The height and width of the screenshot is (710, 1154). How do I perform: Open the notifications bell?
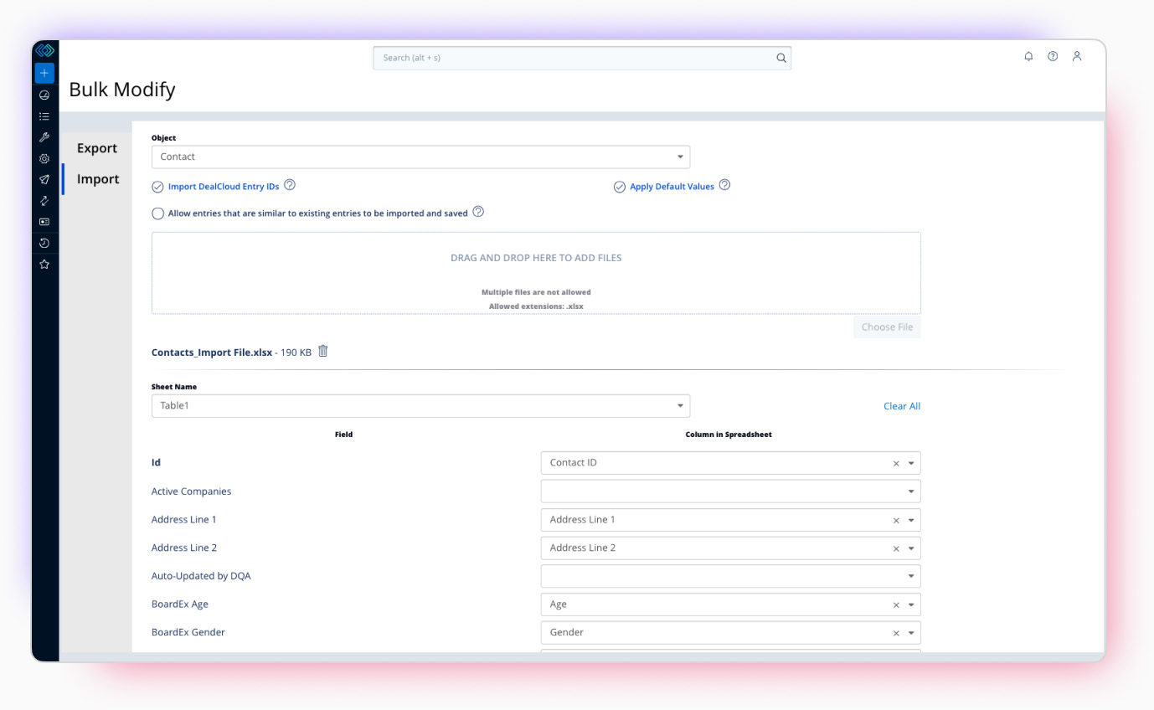pyautogui.click(x=1028, y=56)
